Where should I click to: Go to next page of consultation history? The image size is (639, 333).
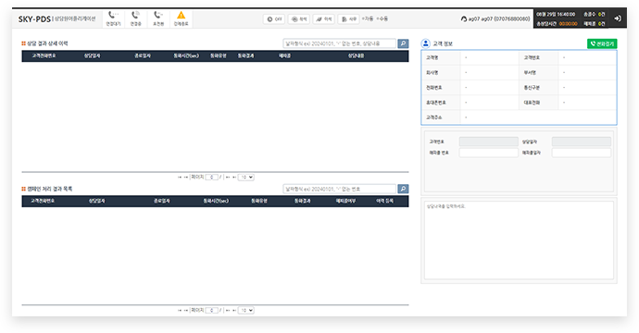(228, 177)
